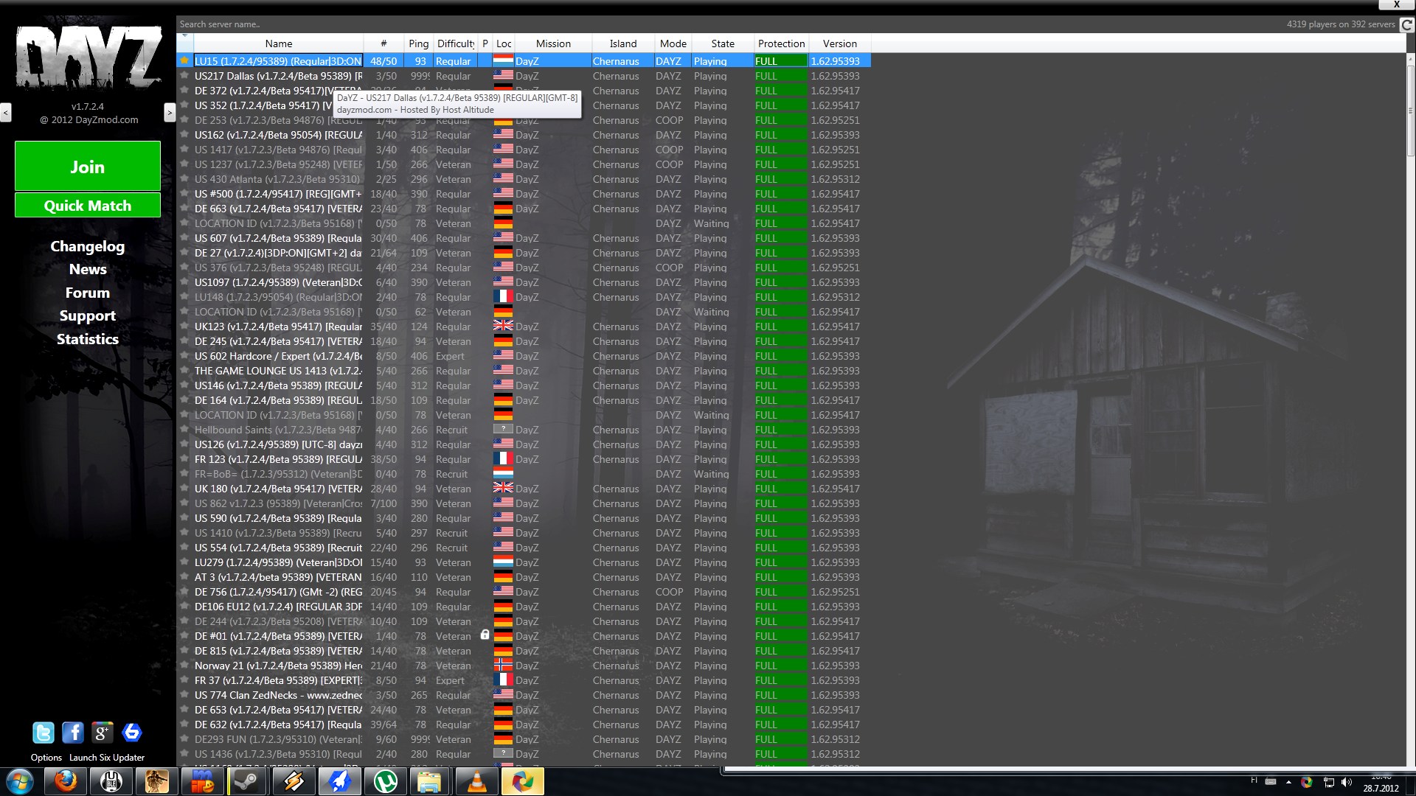Image resolution: width=1416 pixels, height=796 pixels.
Task: Click the Quick Match button
Action: pos(87,206)
